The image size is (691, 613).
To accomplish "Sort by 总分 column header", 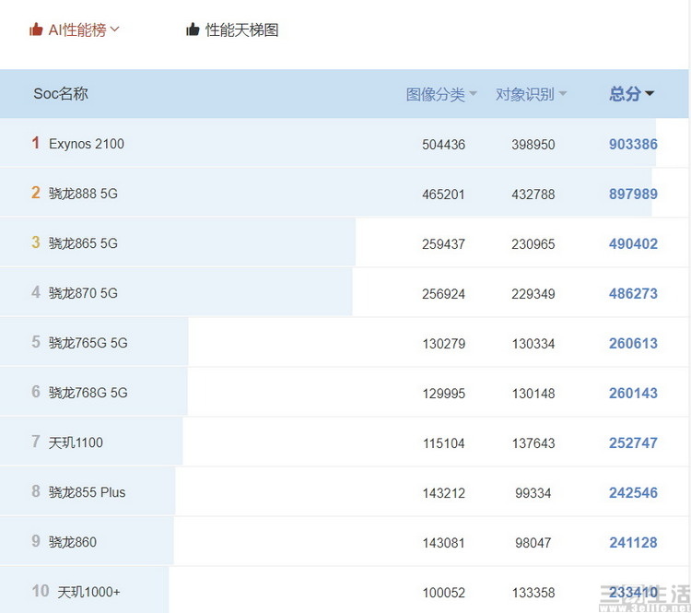I will [625, 93].
